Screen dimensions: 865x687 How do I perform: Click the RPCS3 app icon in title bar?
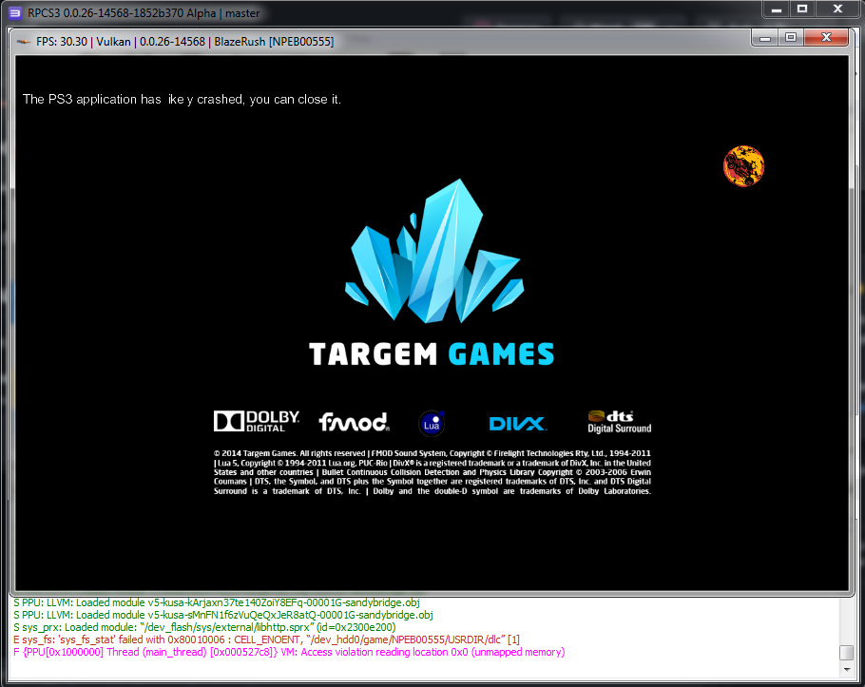tap(15, 12)
